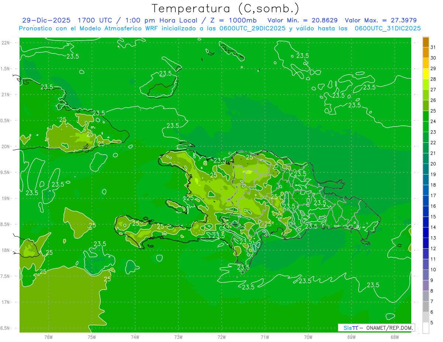443x342 pixels.
Task: Click the "72W" longitude axis label
Action: click(x=222, y=337)
